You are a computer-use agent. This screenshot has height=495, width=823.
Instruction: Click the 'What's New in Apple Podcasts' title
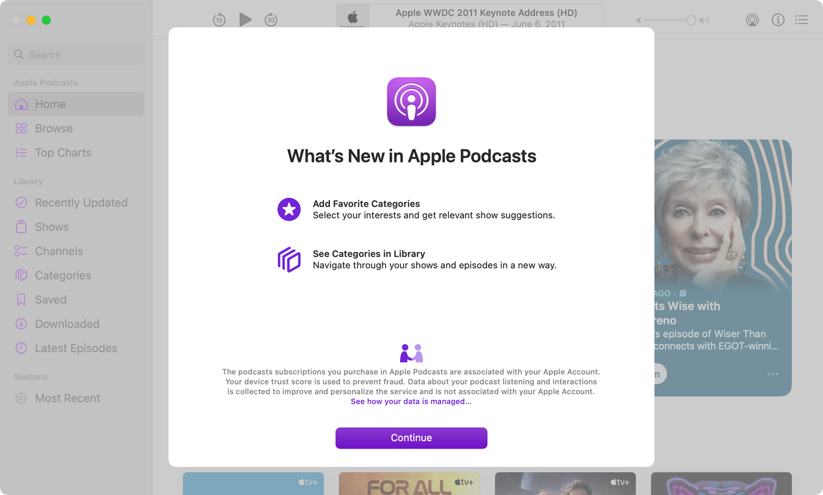(x=411, y=156)
